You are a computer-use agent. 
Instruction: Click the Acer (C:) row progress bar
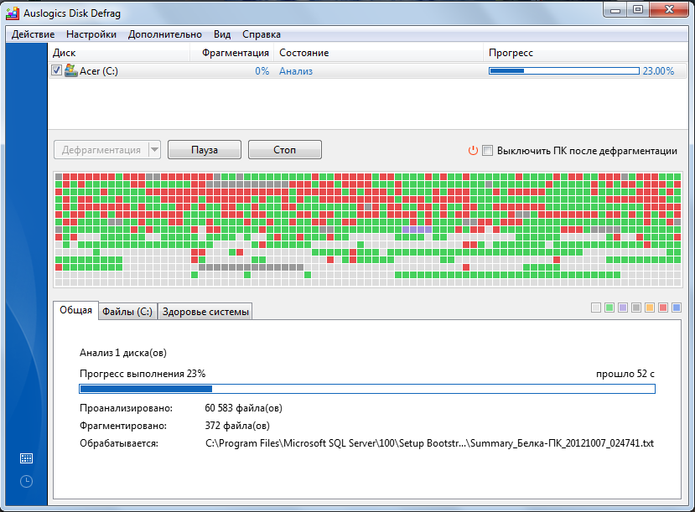[x=564, y=71]
